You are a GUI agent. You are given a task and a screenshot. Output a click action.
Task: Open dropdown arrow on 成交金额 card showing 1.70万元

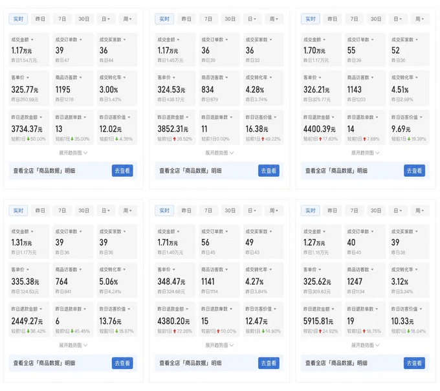click(324, 40)
